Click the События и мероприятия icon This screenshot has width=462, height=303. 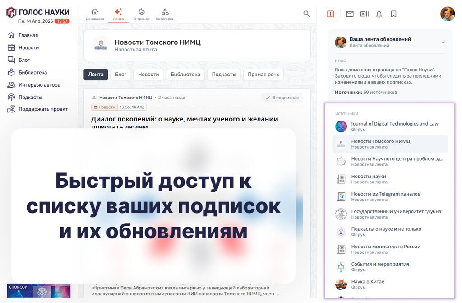coord(341,267)
